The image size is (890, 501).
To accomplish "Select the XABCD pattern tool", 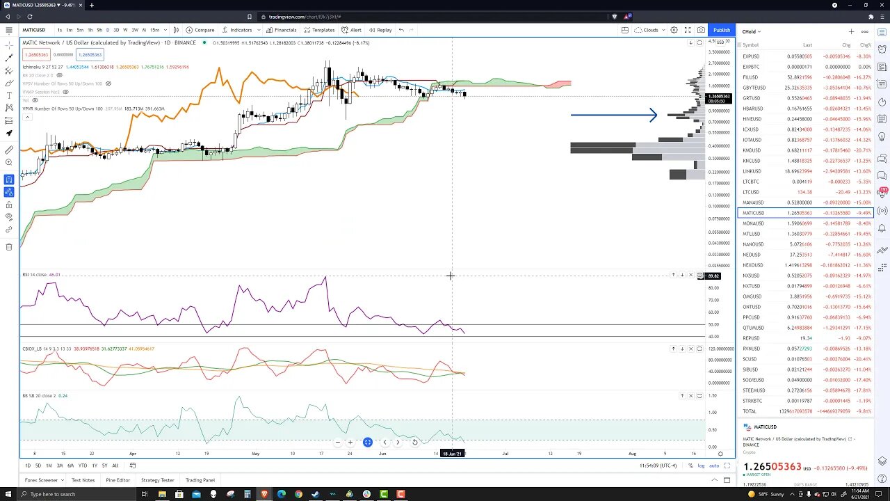I will pos(8,108).
